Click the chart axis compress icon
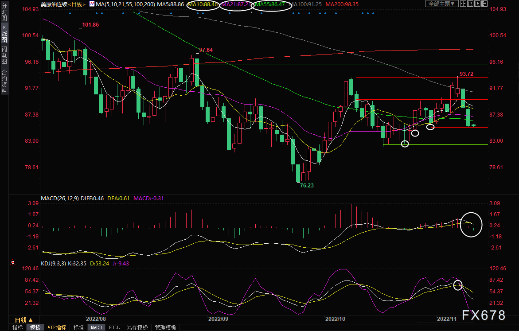 pos(470,4)
